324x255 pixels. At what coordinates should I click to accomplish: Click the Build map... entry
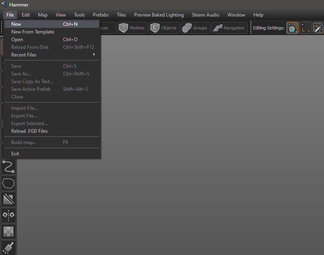coord(52,142)
